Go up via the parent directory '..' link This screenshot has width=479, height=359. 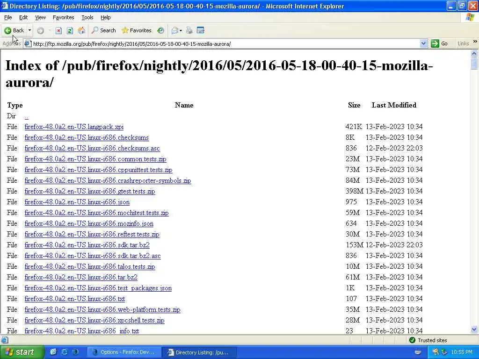point(27,116)
